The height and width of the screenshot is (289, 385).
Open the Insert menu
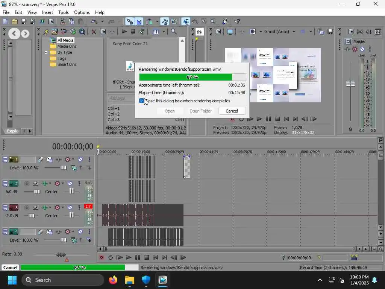pyautogui.click(x=47, y=12)
